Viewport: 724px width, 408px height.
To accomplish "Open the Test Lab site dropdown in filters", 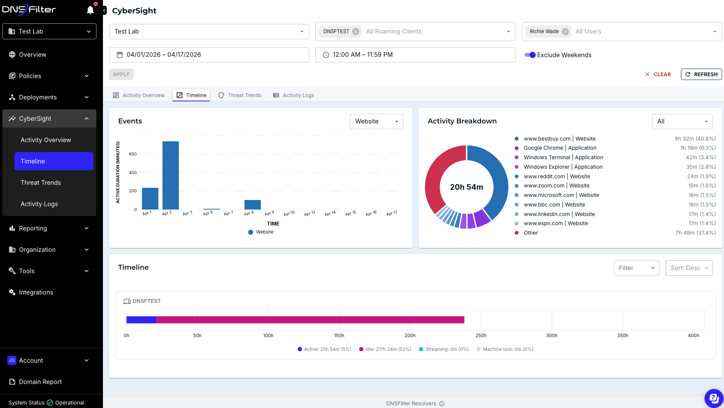I will point(209,32).
